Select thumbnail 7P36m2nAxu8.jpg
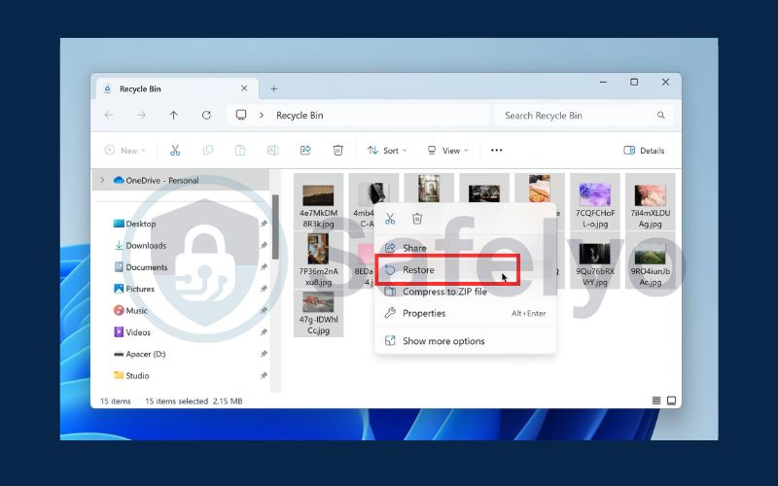The height and width of the screenshot is (486, 778). (319, 260)
